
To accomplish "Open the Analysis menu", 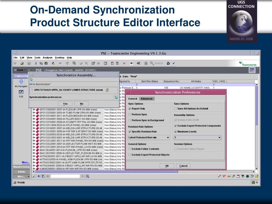I will 48,58.
